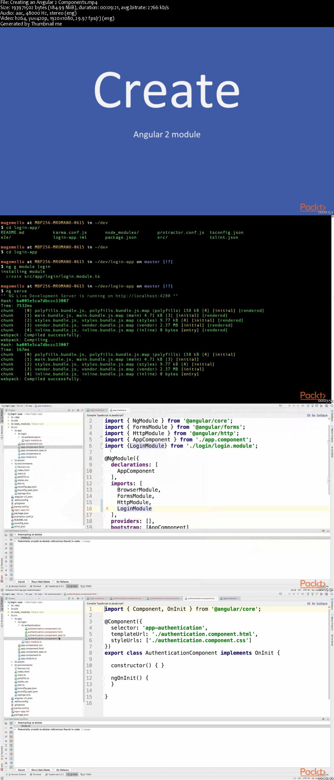Viewport: 334px width, 780px height.
Task: Click the app.module.ts breadcrumb in upper frame
Action: (x=43, y=406)
